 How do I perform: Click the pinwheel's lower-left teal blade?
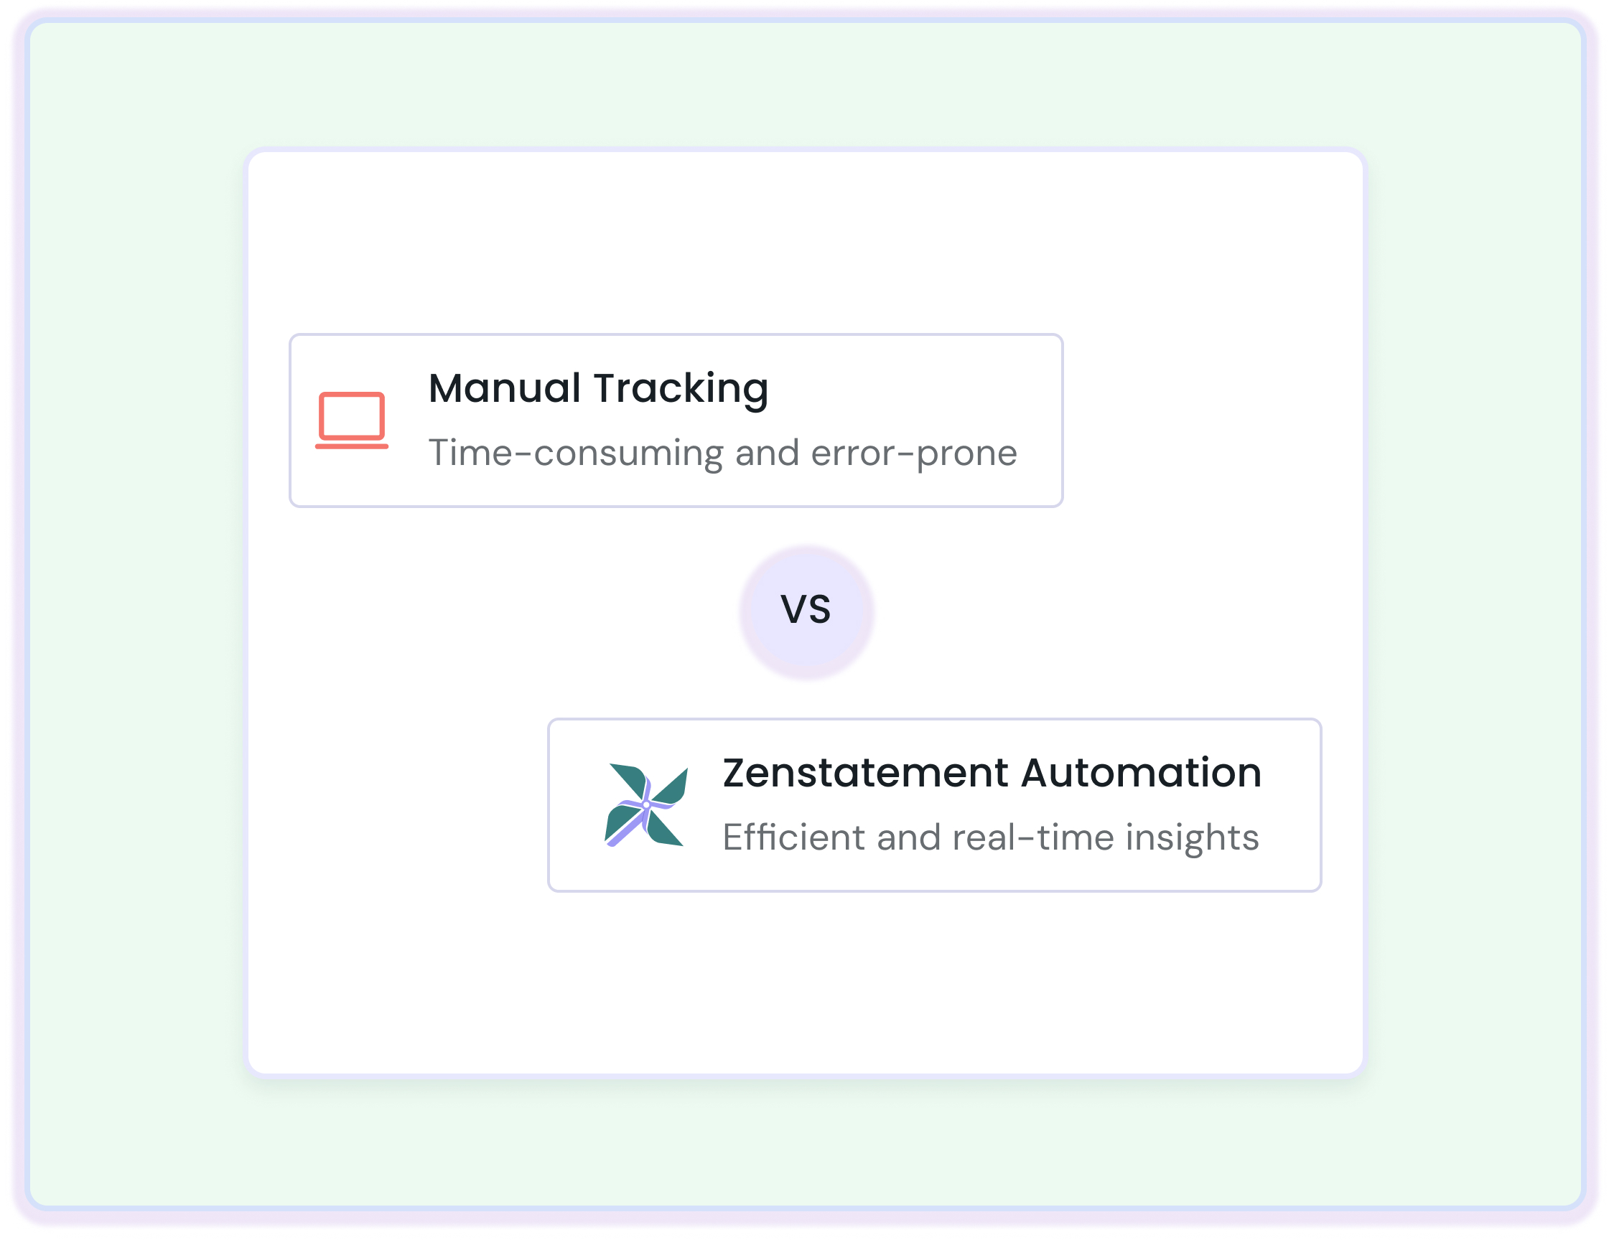tap(619, 822)
